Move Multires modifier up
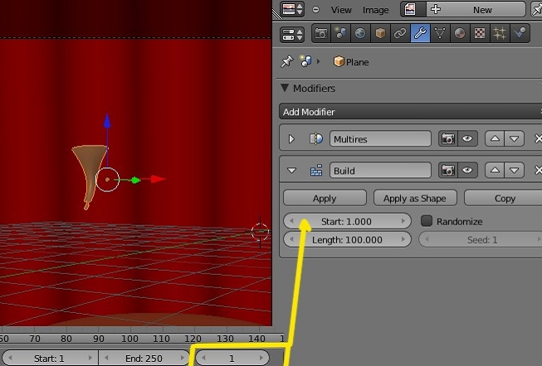The image size is (542, 366). tap(495, 138)
